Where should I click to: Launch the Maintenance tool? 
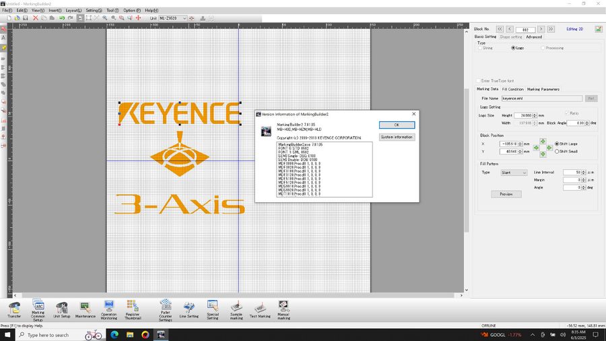(x=86, y=310)
